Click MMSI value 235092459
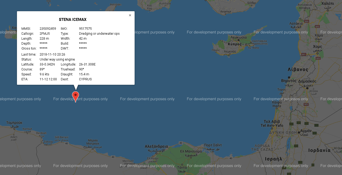 click(x=48, y=29)
